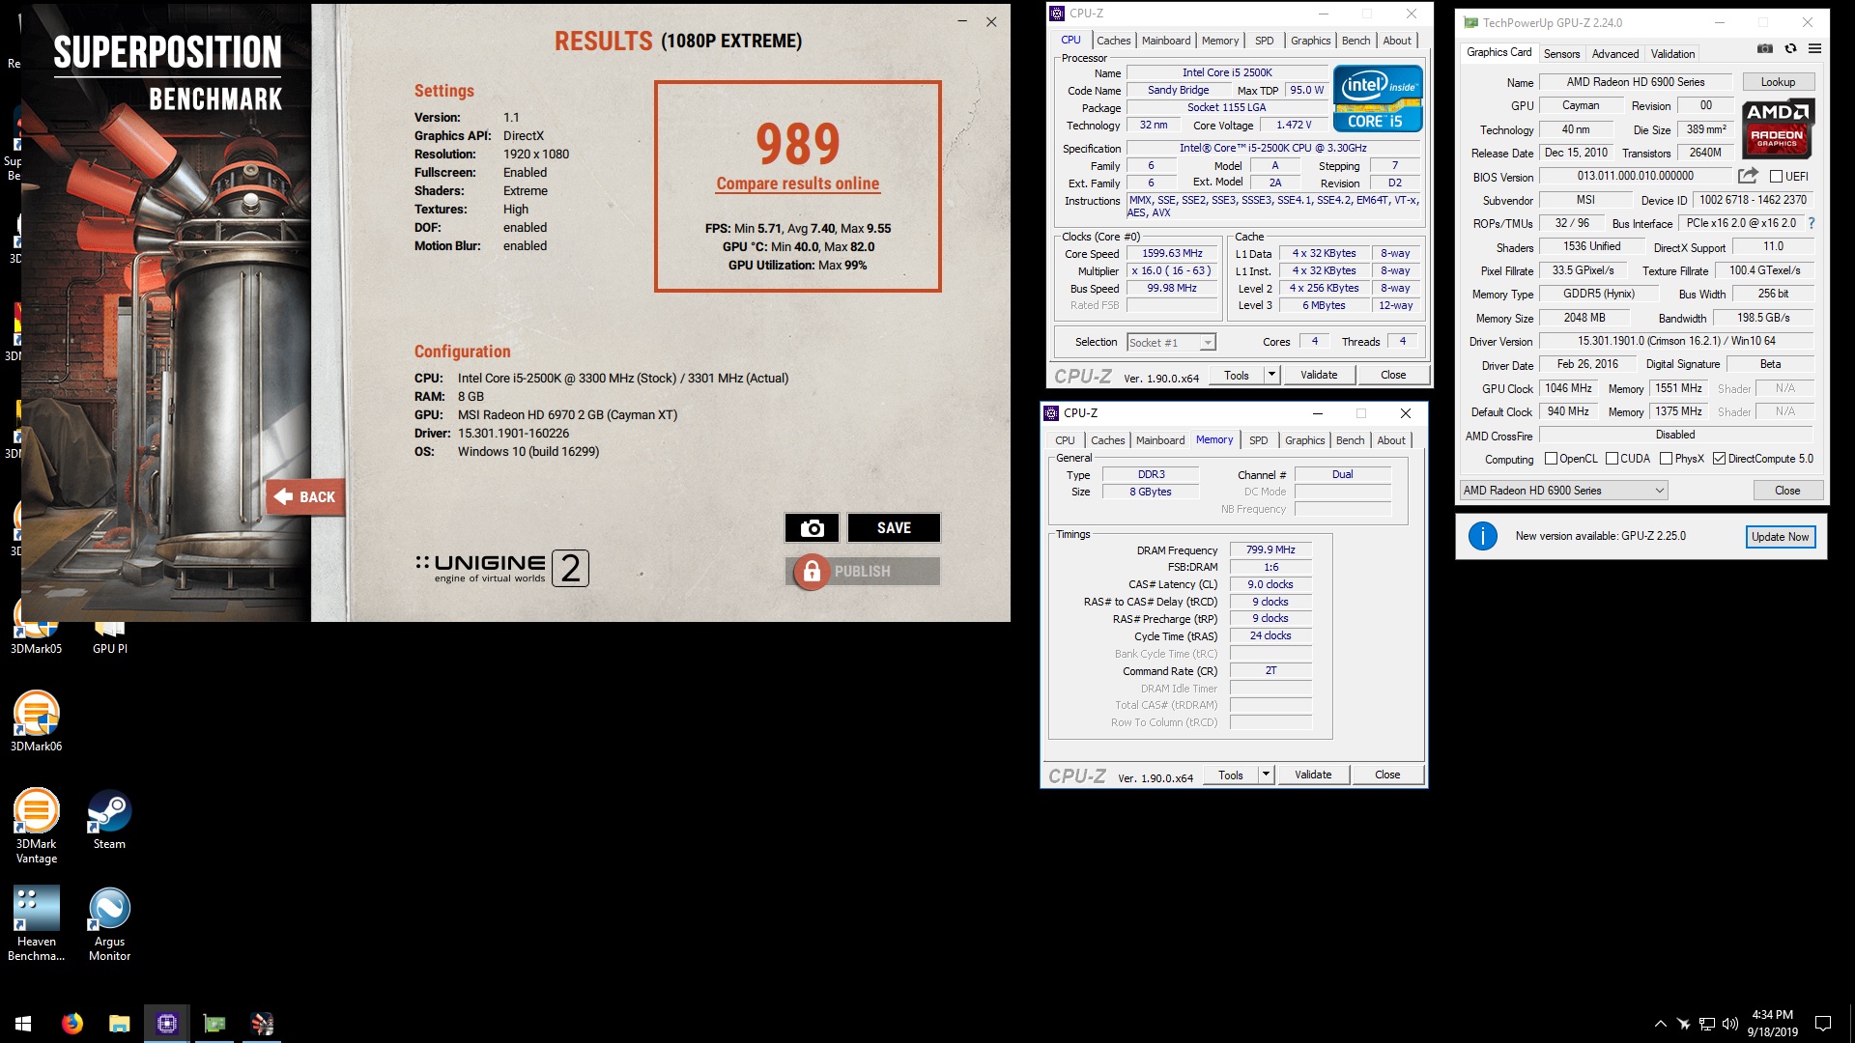Switch to the Sensors tab in GPU-Z
The height and width of the screenshot is (1043, 1855).
1561,54
